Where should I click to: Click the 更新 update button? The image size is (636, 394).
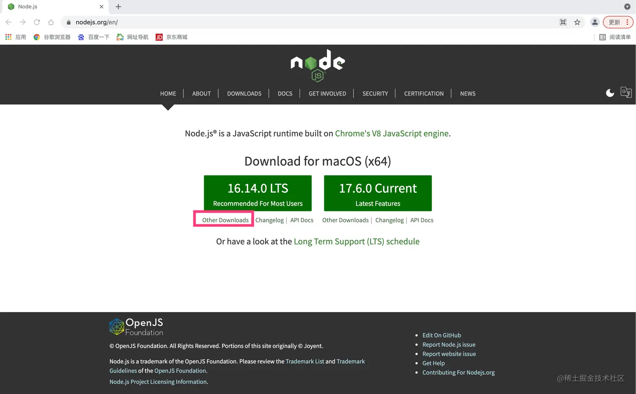pyautogui.click(x=618, y=22)
